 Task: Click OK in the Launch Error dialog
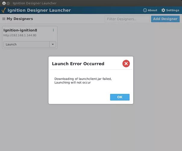click(x=120, y=97)
